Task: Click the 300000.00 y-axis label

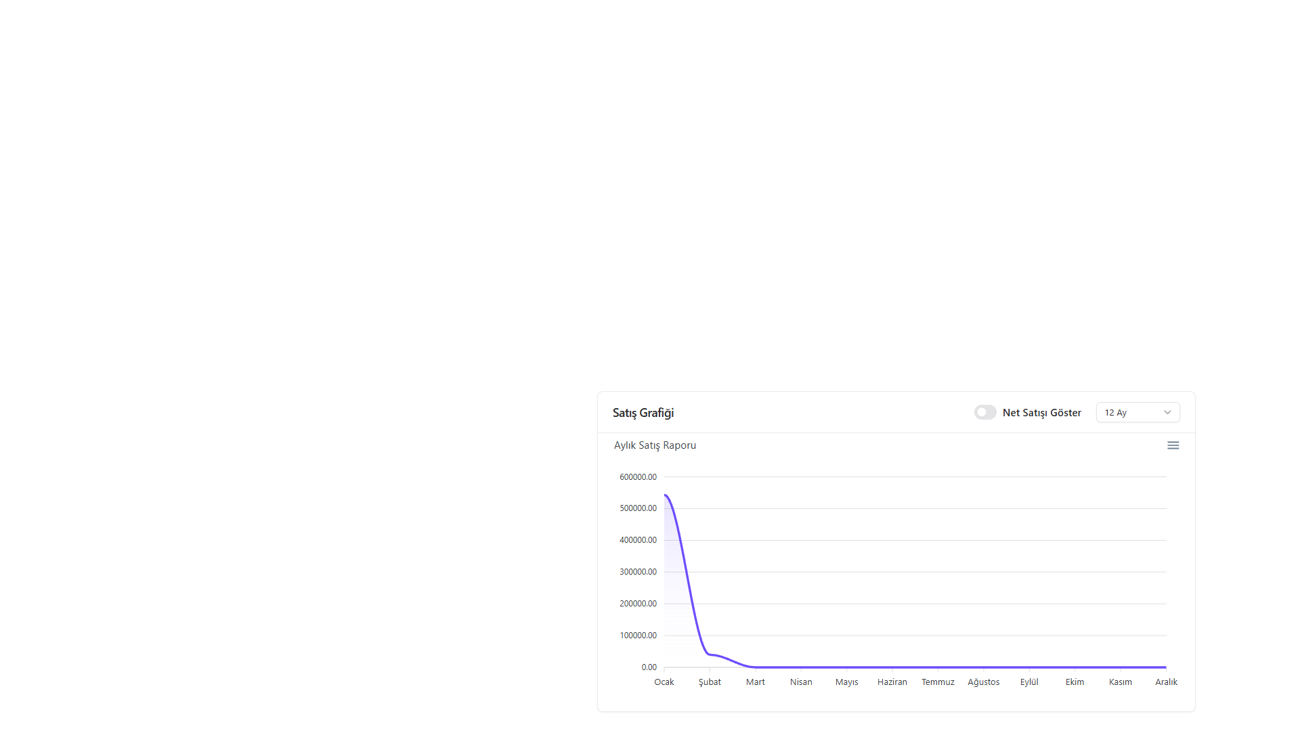Action: tap(638, 571)
